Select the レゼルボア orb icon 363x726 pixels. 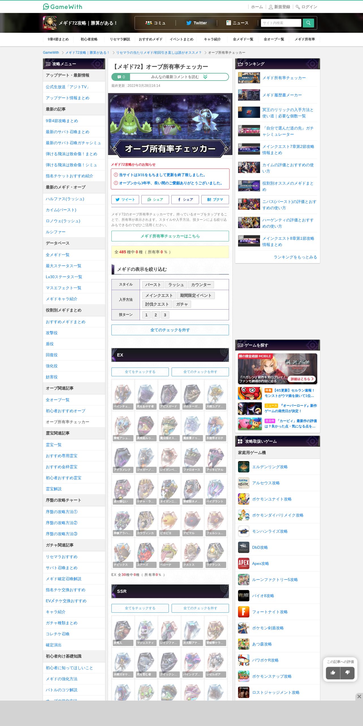pyautogui.click(x=216, y=663)
